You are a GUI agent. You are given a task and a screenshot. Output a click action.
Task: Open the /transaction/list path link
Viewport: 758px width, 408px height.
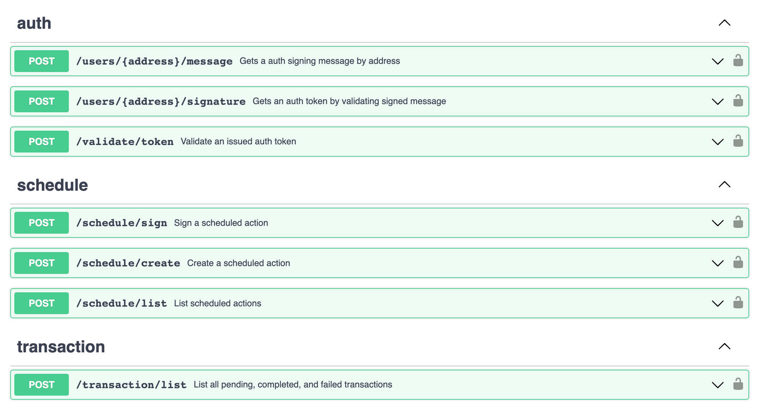131,384
